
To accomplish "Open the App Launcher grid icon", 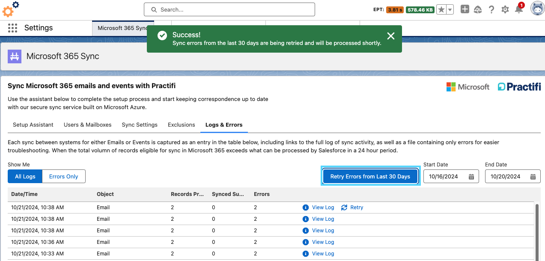I will [x=12, y=28].
